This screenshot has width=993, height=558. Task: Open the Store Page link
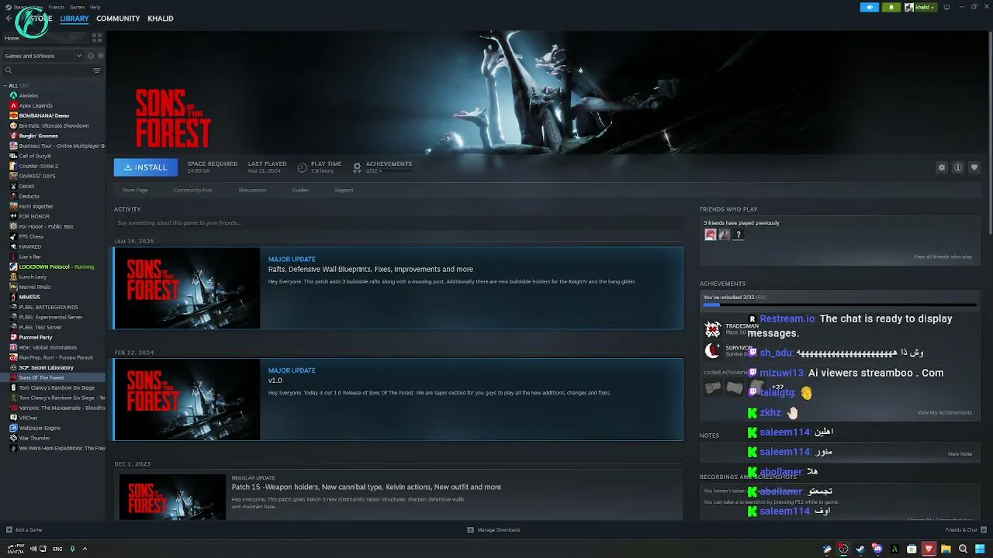(x=135, y=190)
